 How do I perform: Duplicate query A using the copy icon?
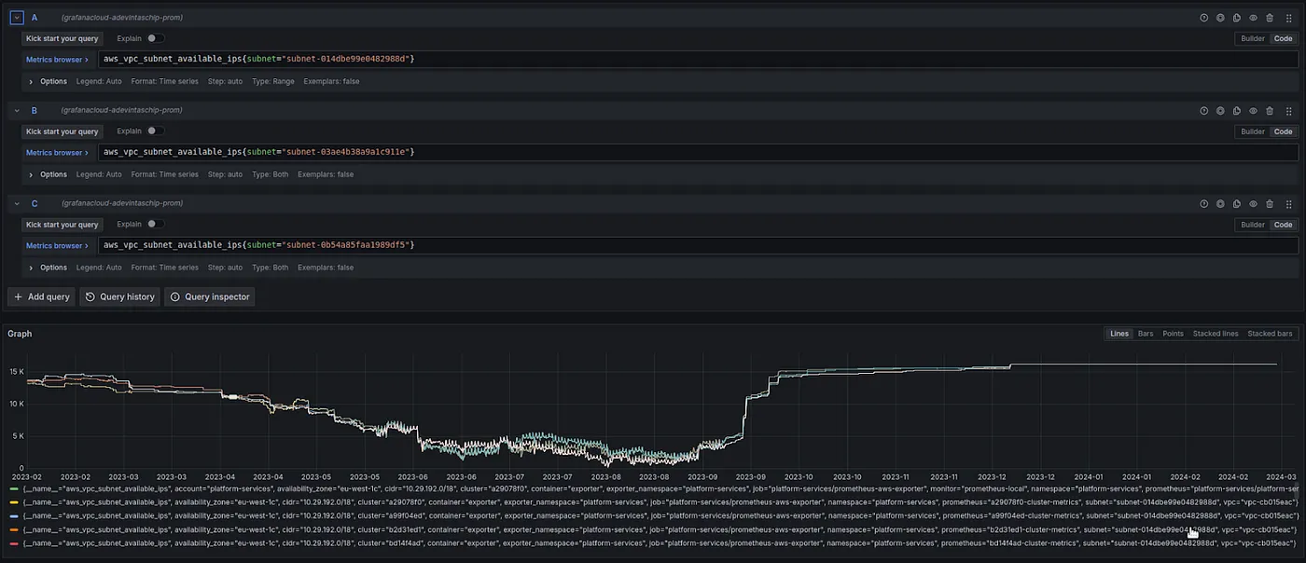click(x=1237, y=18)
